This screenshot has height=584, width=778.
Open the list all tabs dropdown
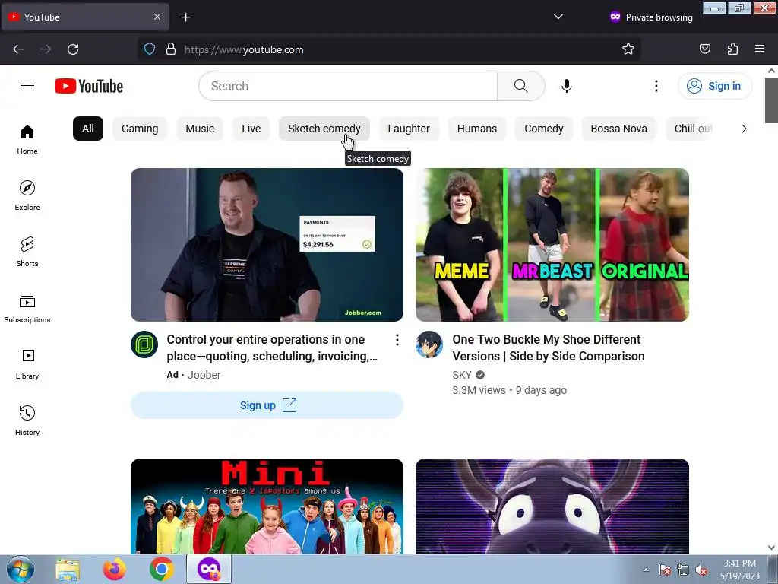[x=558, y=17]
